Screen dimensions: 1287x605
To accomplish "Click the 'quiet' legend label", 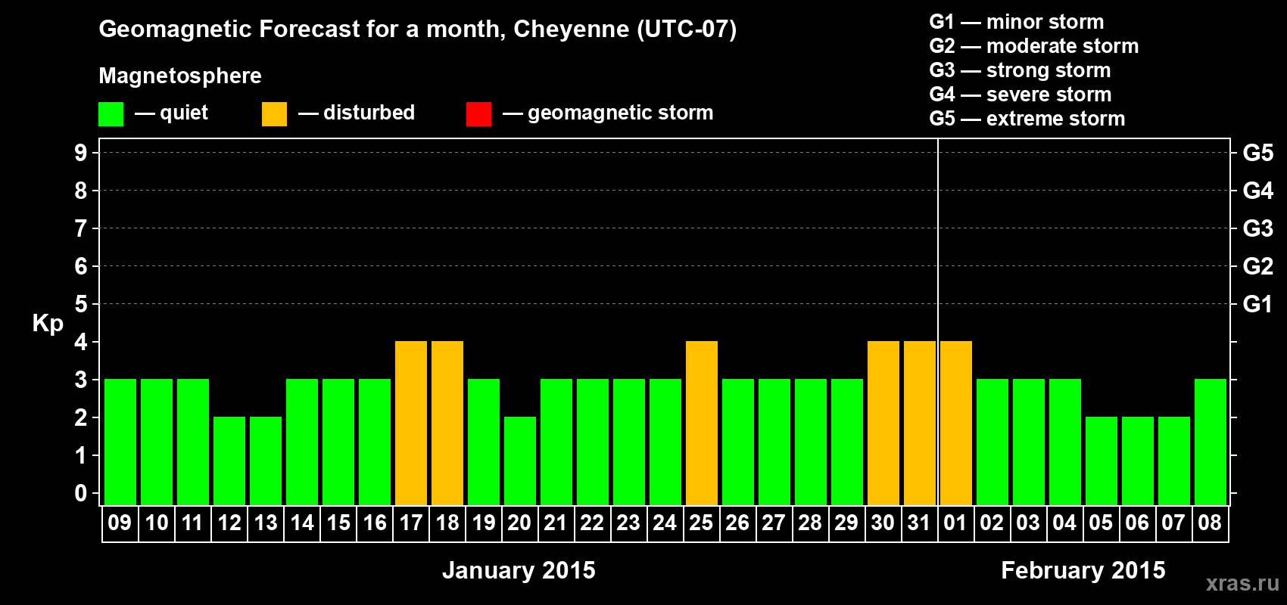I will click(184, 113).
